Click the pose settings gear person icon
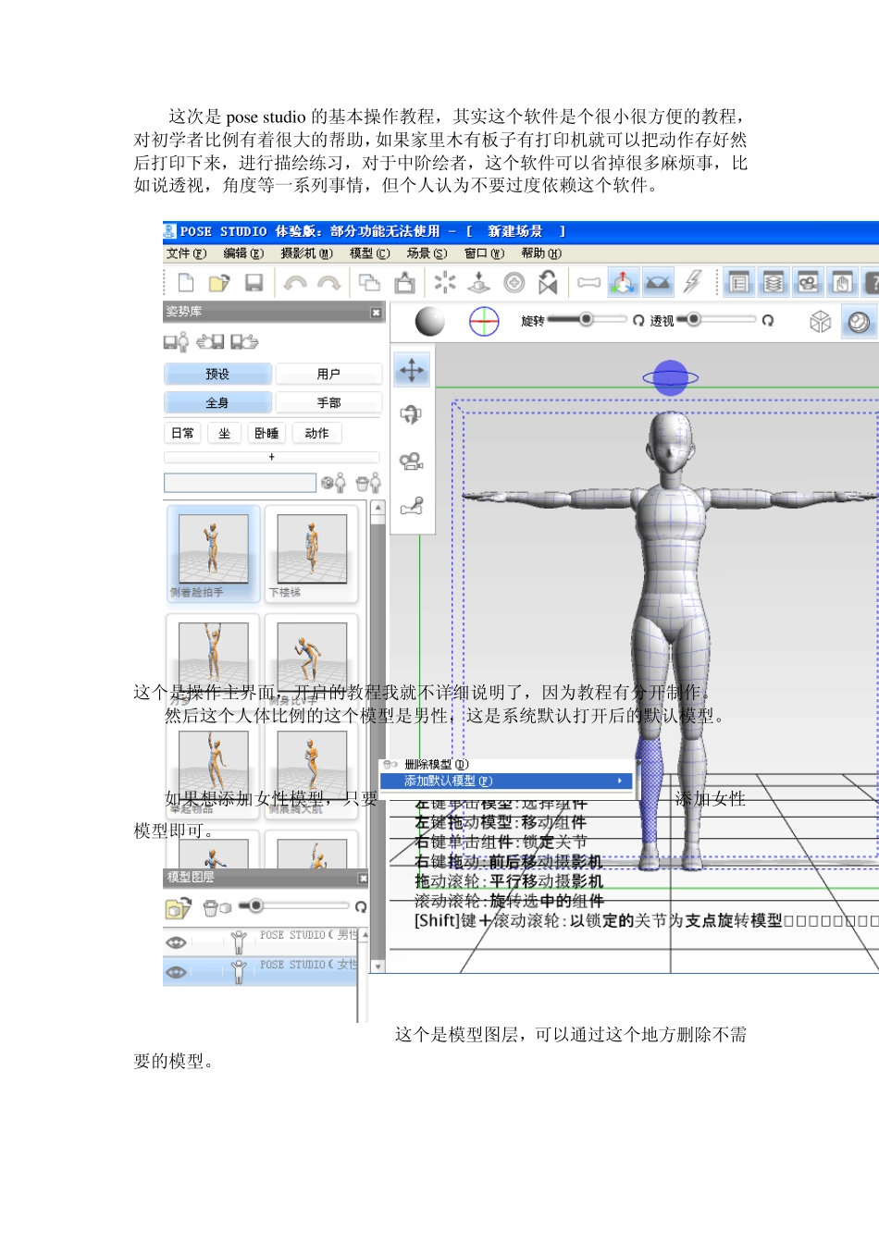Image resolution: width=879 pixels, height=1243 pixels. coord(333,482)
